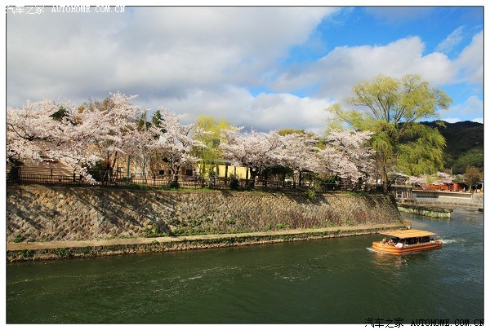Viewport: 490px width, 330px height.
Task: Click the small stone pier near the willow
Action: click(425, 210)
